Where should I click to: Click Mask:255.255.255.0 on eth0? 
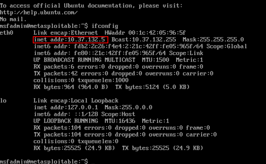[x=213, y=39]
